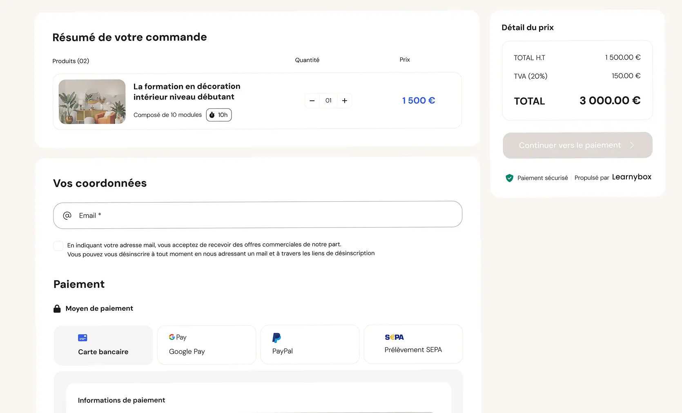Image resolution: width=682 pixels, height=413 pixels.
Task: Click the Informations de paiement heading
Action: pos(122,400)
